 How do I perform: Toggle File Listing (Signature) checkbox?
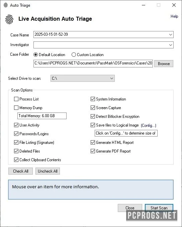(x=16, y=143)
